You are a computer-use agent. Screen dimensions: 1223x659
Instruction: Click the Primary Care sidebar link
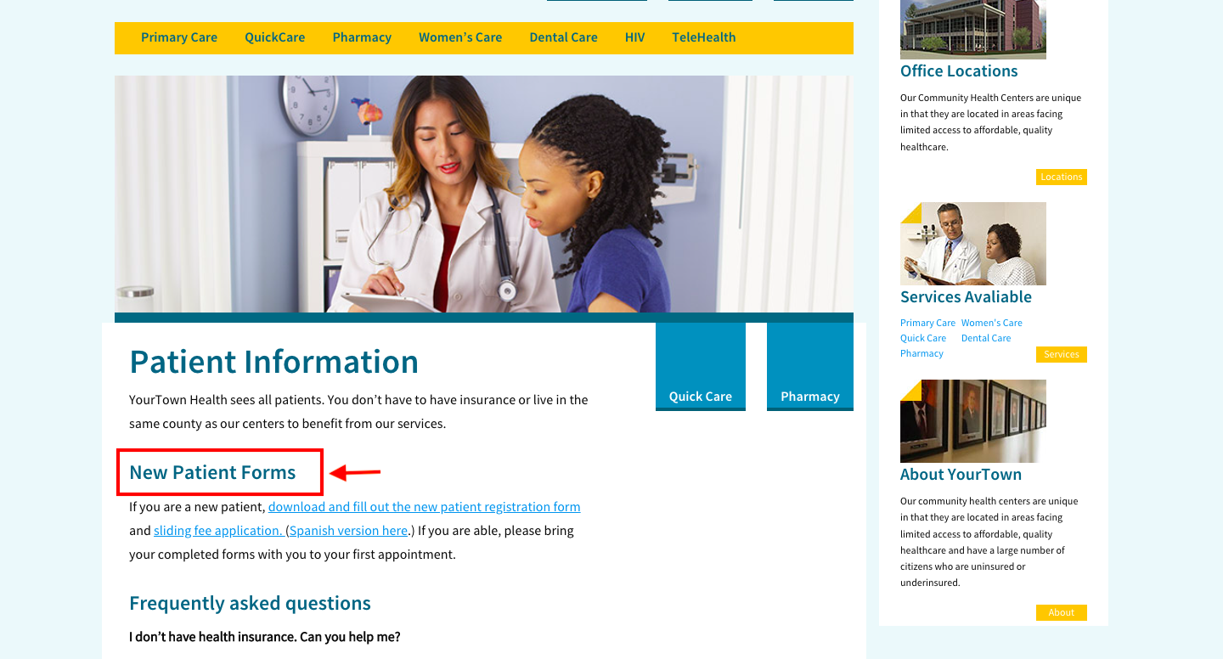(927, 323)
